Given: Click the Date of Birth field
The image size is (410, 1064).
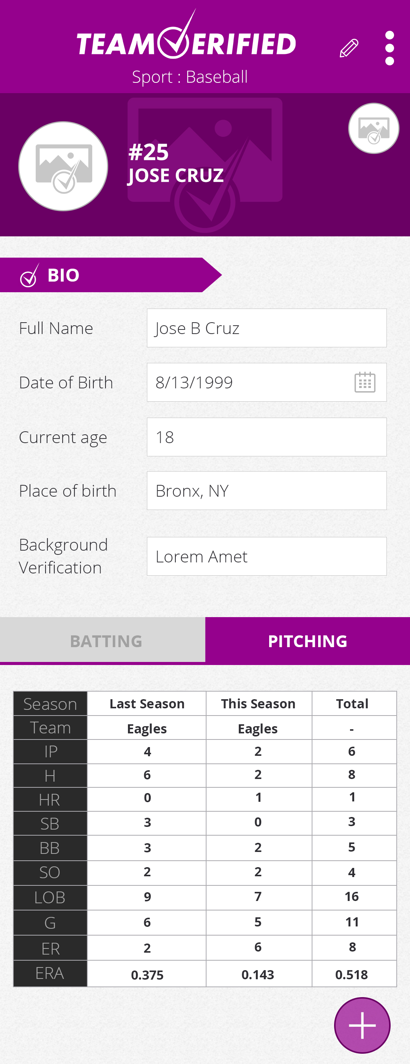Looking at the screenshot, I should 248,382.
